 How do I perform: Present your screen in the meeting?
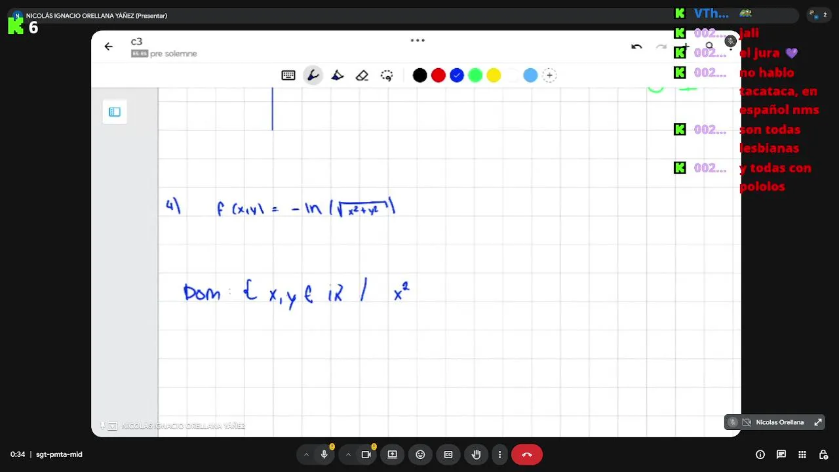(392, 454)
